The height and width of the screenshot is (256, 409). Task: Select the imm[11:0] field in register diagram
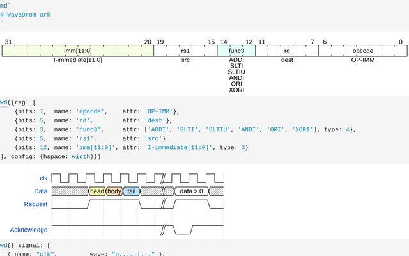click(78, 51)
